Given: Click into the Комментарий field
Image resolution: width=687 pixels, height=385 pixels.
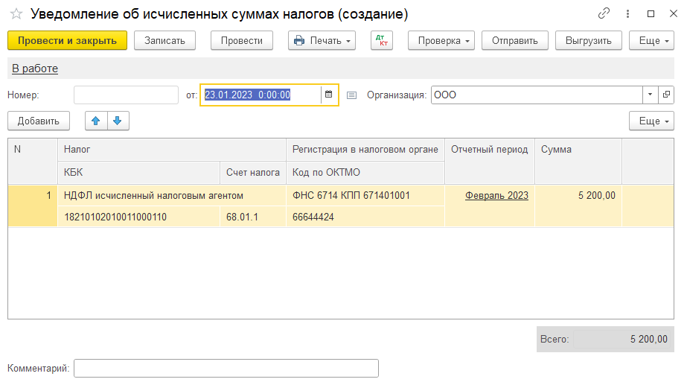Looking at the screenshot, I should (226, 369).
